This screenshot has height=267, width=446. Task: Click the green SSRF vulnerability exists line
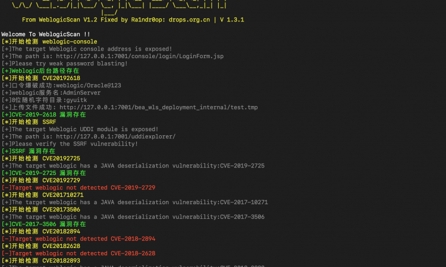coord(28,151)
